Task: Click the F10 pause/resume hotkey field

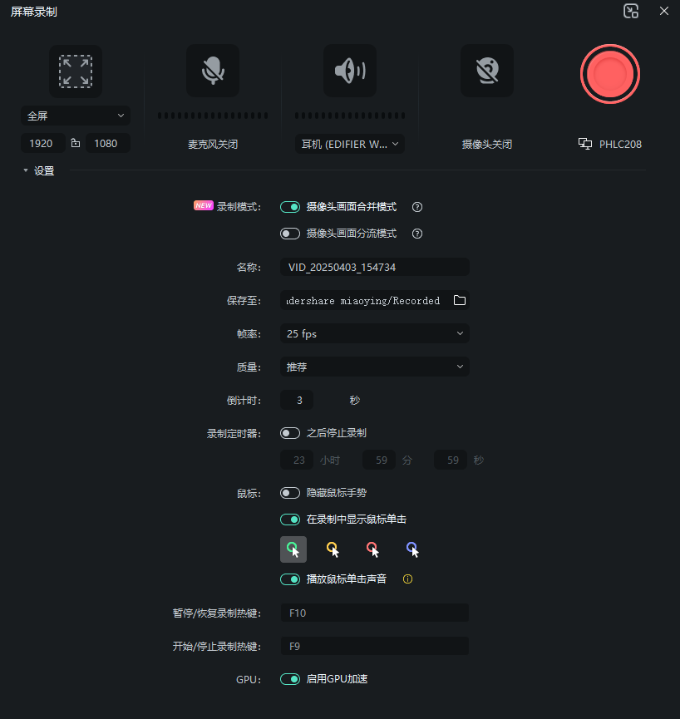Action: tap(375, 613)
